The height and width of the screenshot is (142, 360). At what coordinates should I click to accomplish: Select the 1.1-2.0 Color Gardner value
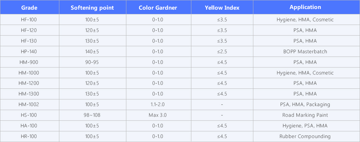158,104
